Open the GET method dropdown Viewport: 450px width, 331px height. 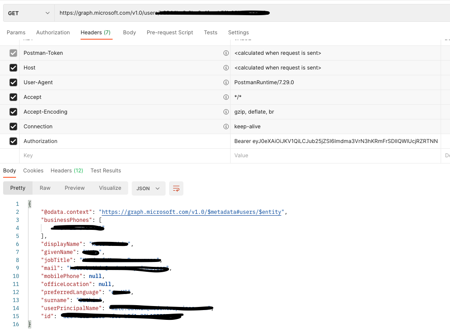[28, 13]
